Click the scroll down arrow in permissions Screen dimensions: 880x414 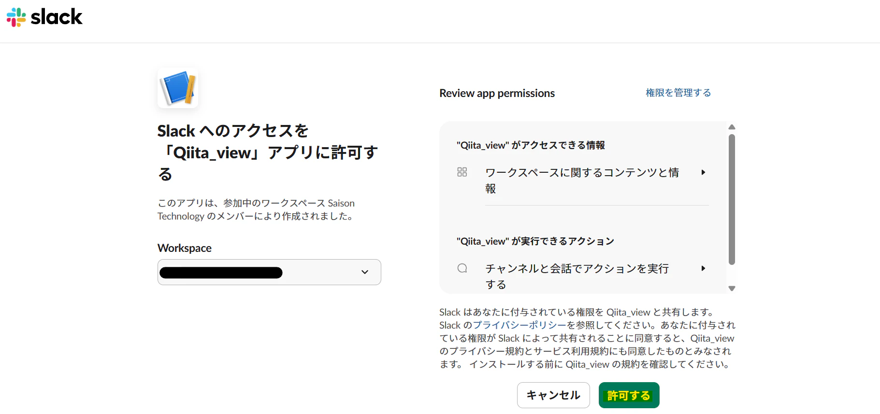pos(732,289)
